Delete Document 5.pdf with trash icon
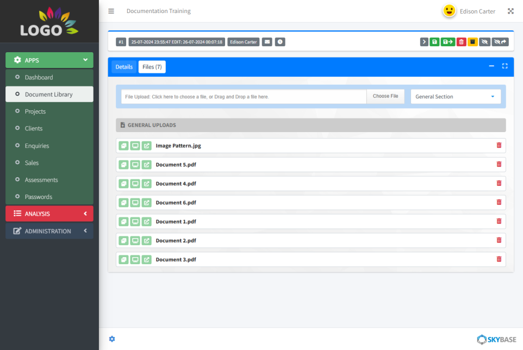Screen dimensions: 523x350 (x=499, y=164)
